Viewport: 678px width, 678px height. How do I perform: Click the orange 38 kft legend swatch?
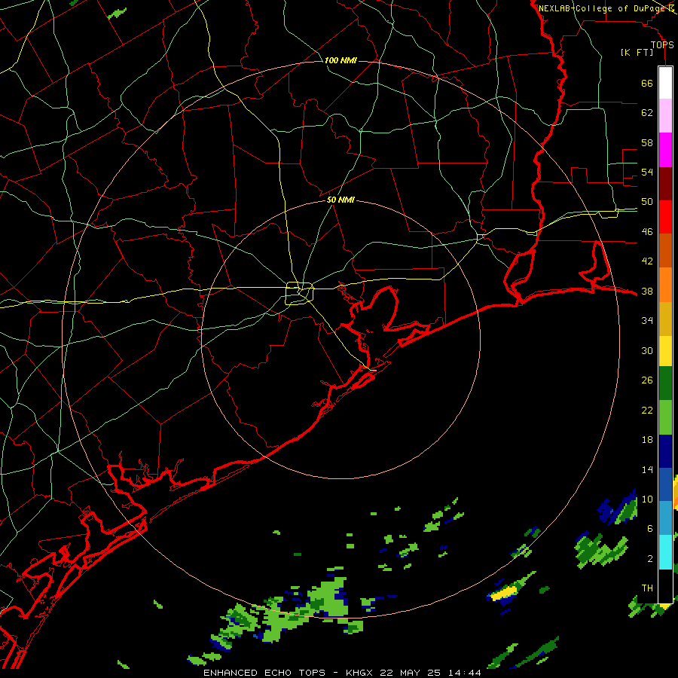[665, 285]
